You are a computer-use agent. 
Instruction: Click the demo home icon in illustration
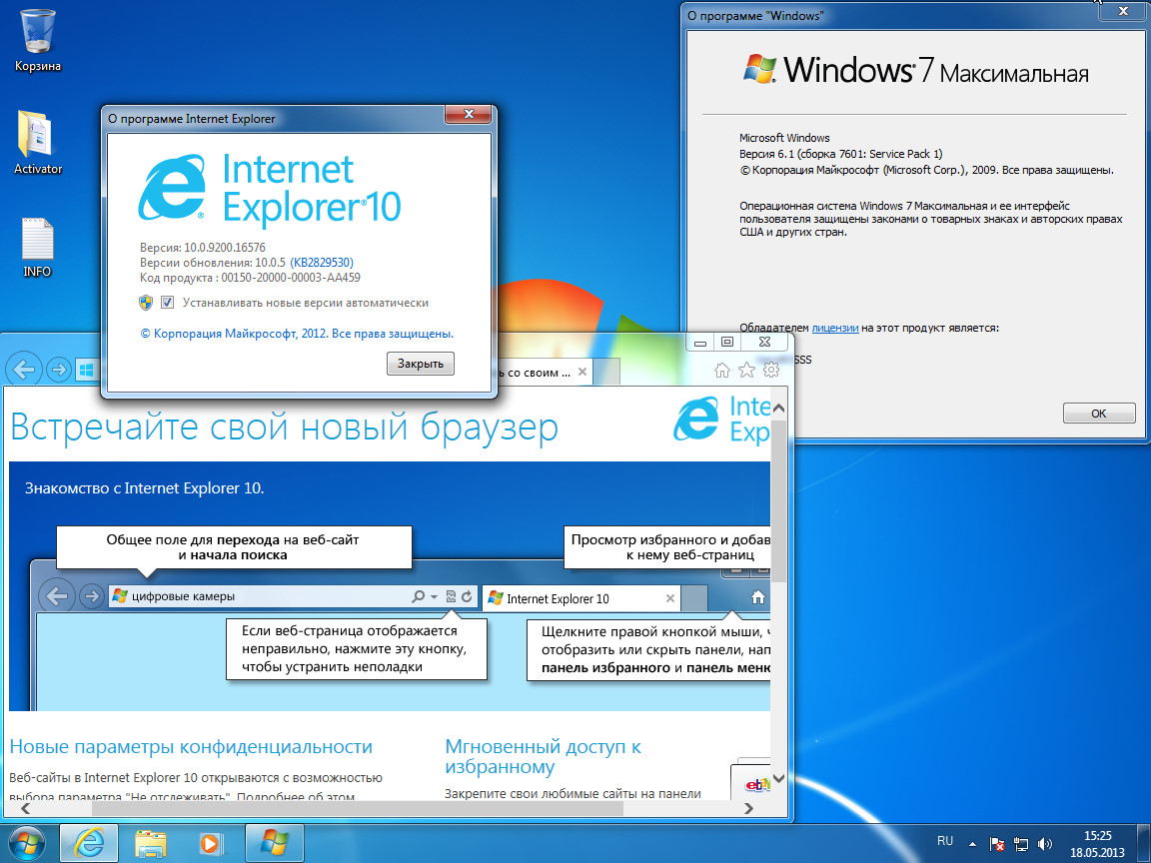tap(758, 597)
